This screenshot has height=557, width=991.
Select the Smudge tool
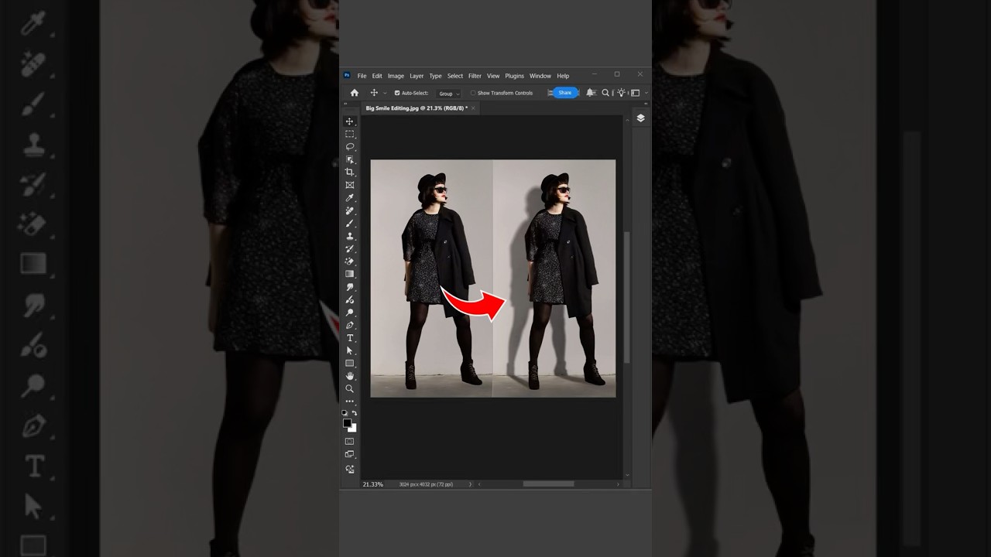pos(349,287)
